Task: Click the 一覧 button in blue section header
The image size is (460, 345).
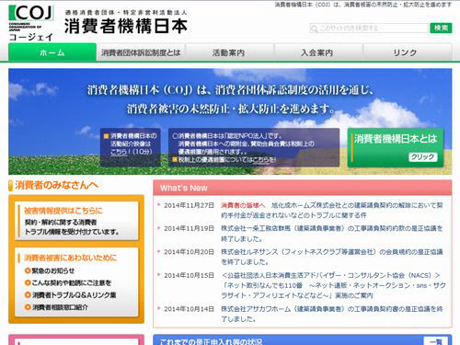Action: coord(435,341)
